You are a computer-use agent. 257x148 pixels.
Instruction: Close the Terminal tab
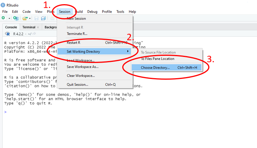38,27
